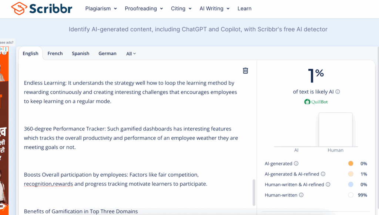The image size is (379, 215).
Task: Open the AI Writing dropdown menu
Action: tap(214, 8)
